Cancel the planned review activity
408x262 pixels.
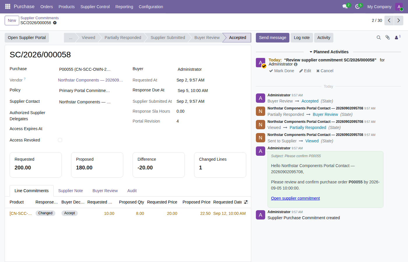pyautogui.click(x=325, y=71)
